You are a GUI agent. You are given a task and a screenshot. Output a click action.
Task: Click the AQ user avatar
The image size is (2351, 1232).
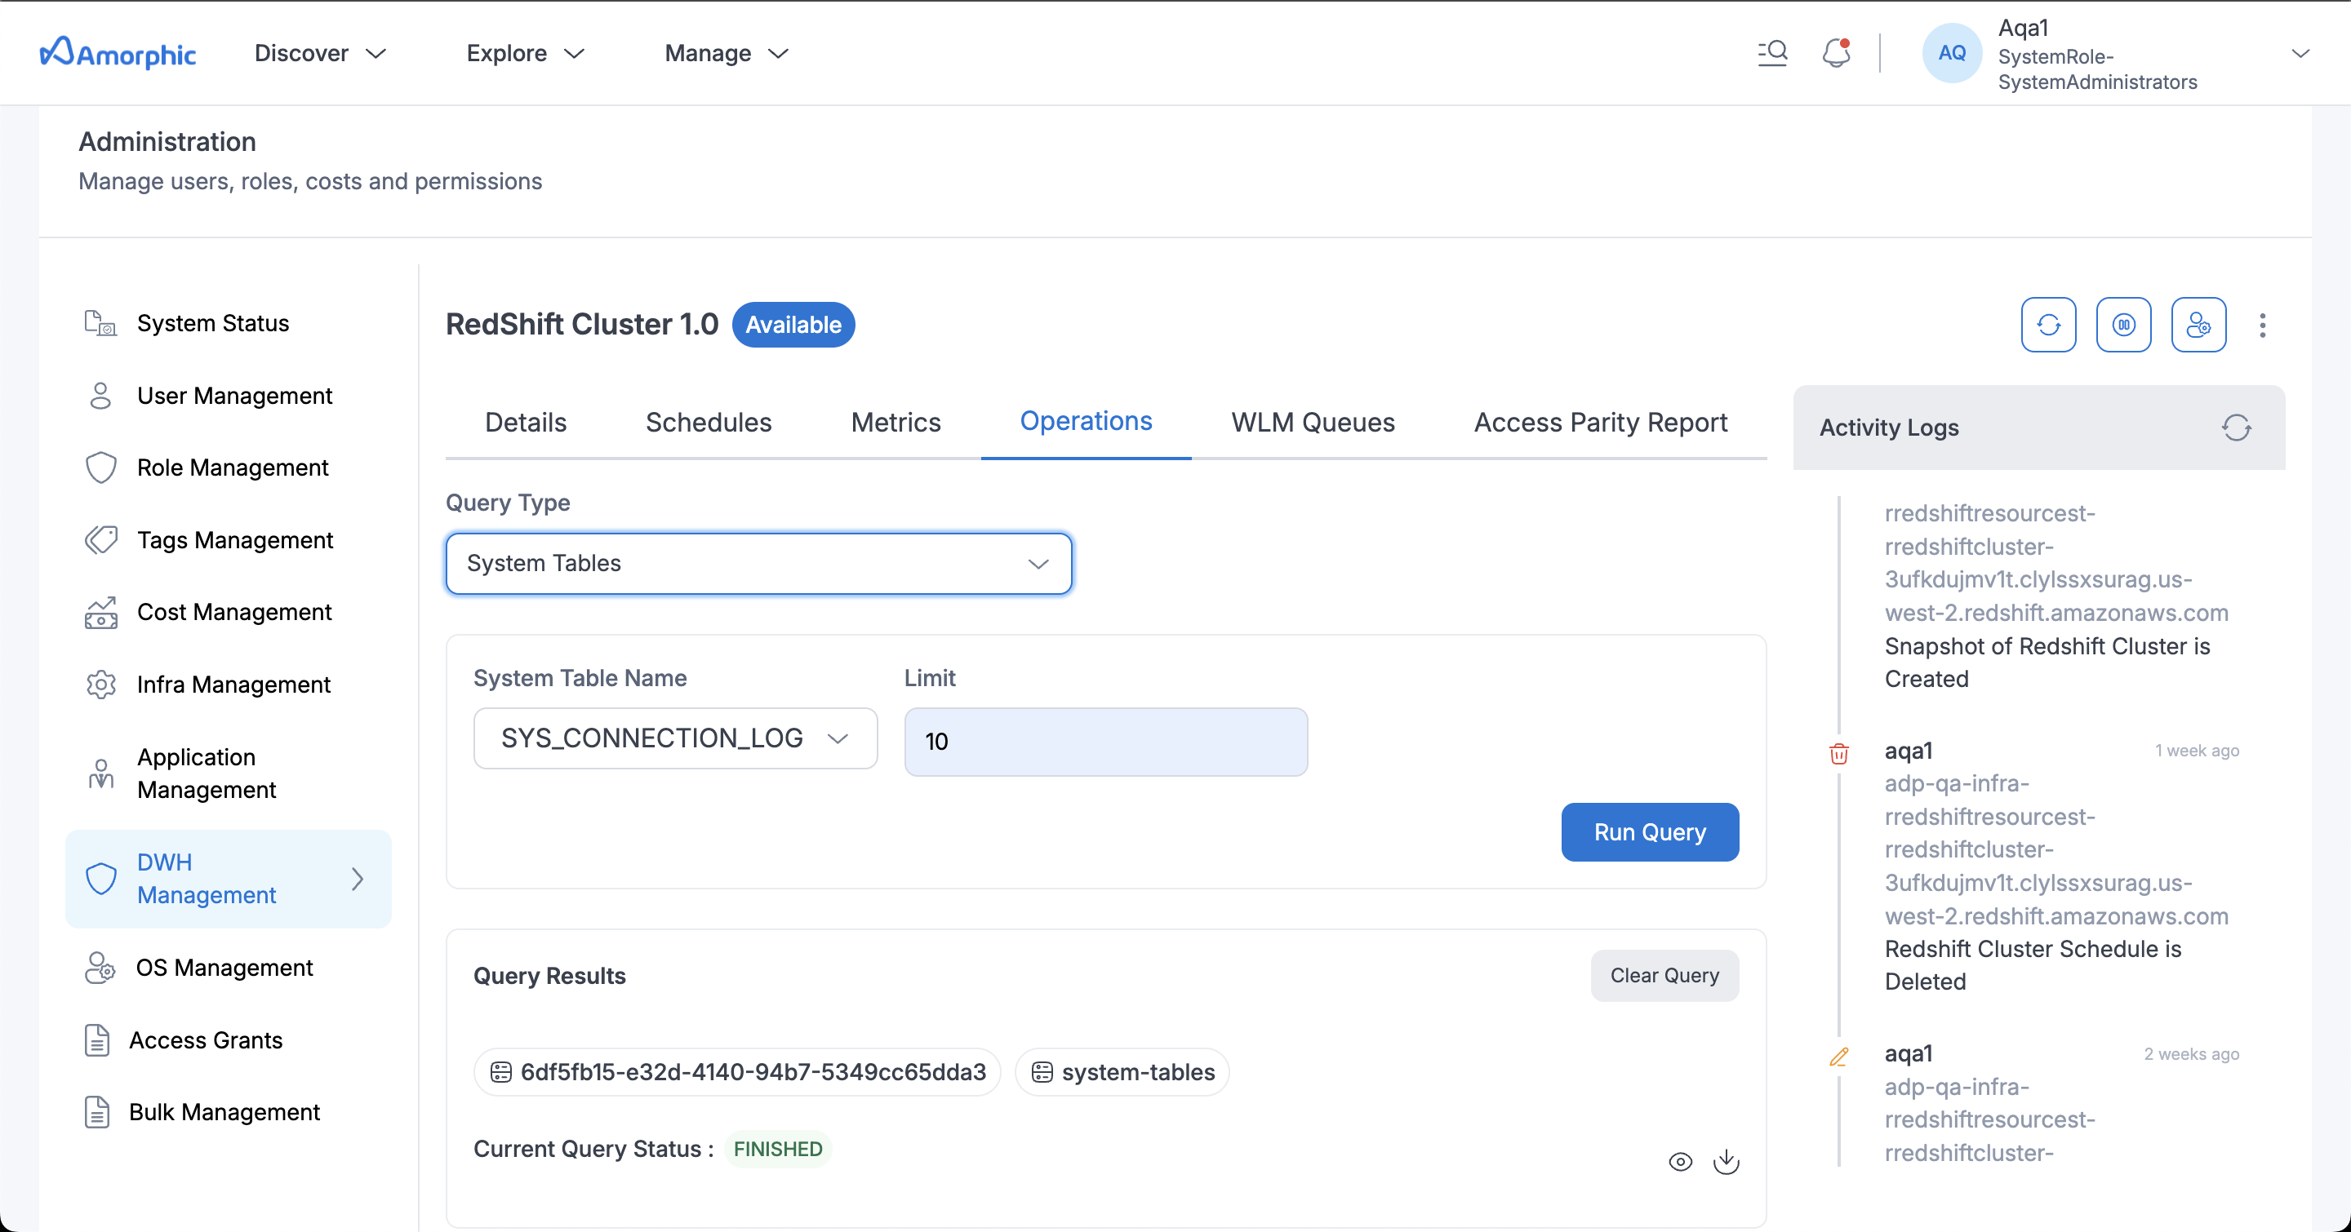pyautogui.click(x=1951, y=53)
